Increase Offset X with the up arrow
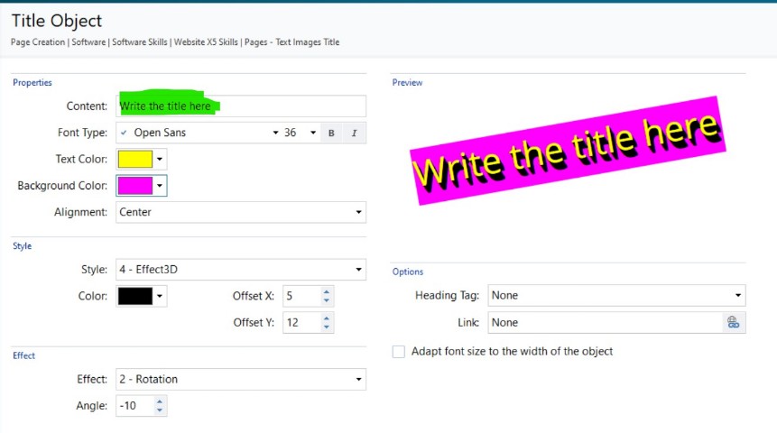Screen dimensions: 777x433 pyautogui.click(x=326, y=291)
